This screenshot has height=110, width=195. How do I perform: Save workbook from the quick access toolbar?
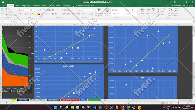pyautogui.click(x=3, y=2)
